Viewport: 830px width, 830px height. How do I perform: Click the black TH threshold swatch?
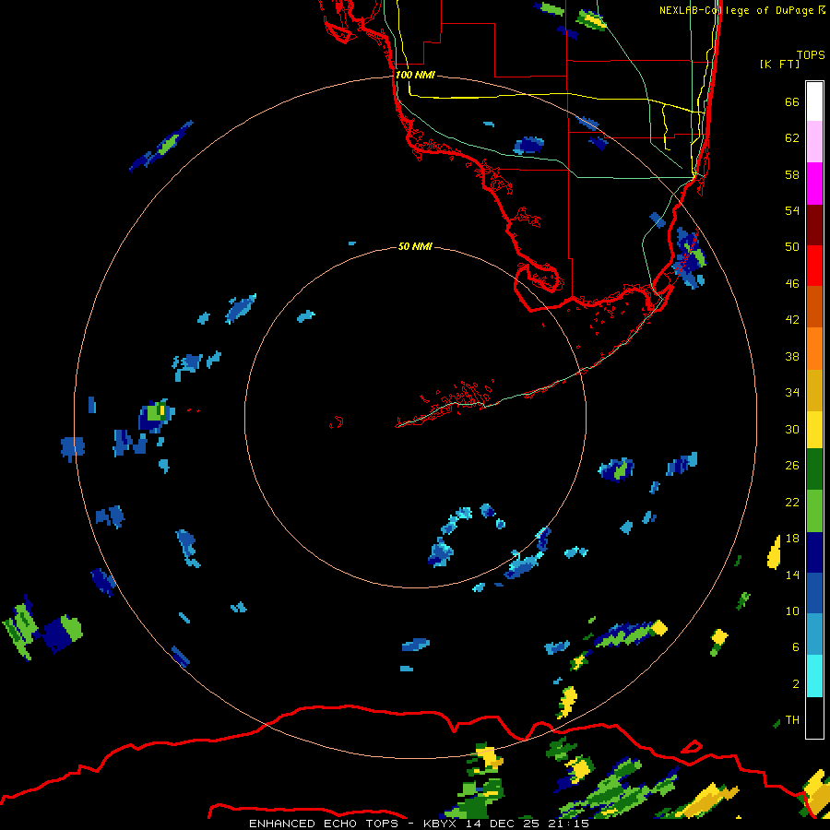click(814, 717)
